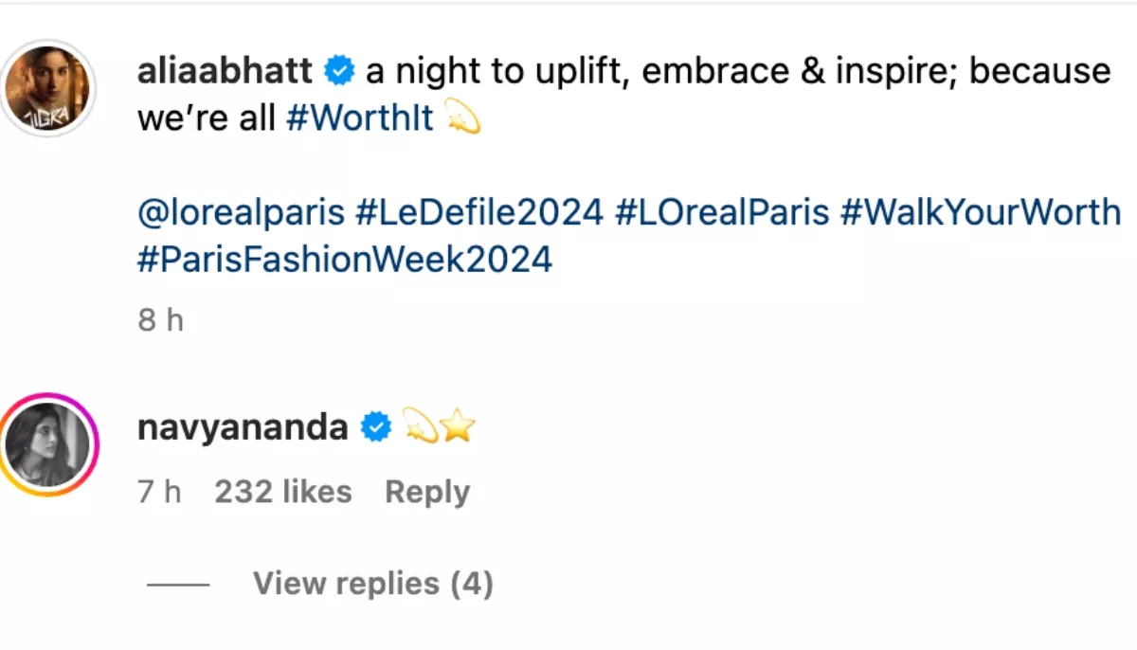The width and height of the screenshot is (1137, 650).
Task: Open the #ParisFashionWeek2024 hashtag
Action: (x=345, y=259)
